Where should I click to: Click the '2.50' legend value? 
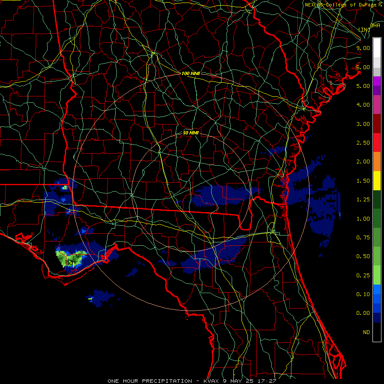(363, 143)
